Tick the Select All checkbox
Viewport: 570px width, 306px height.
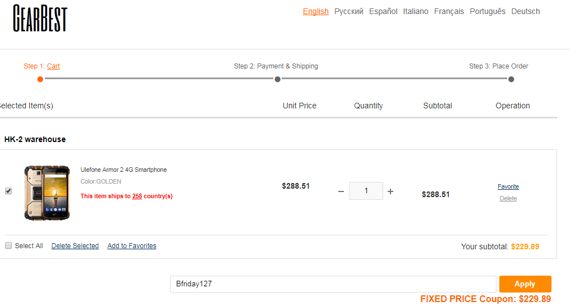[8, 245]
